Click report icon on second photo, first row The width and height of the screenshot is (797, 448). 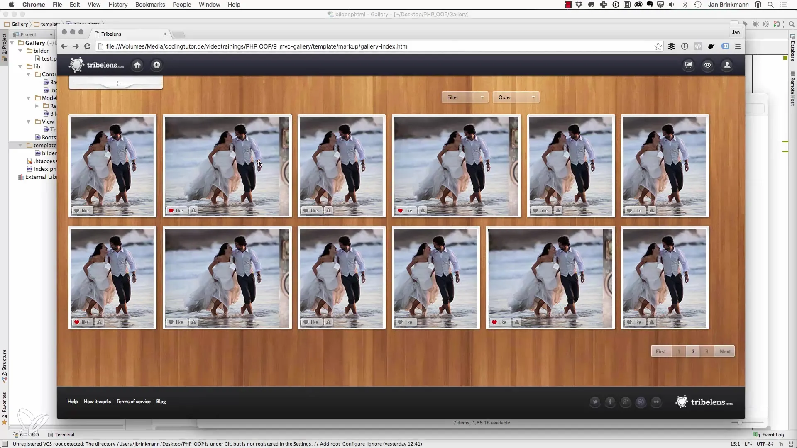[193, 210]
